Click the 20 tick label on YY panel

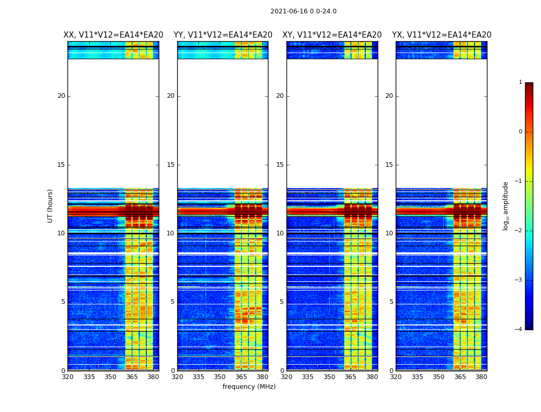click(170, 96)
